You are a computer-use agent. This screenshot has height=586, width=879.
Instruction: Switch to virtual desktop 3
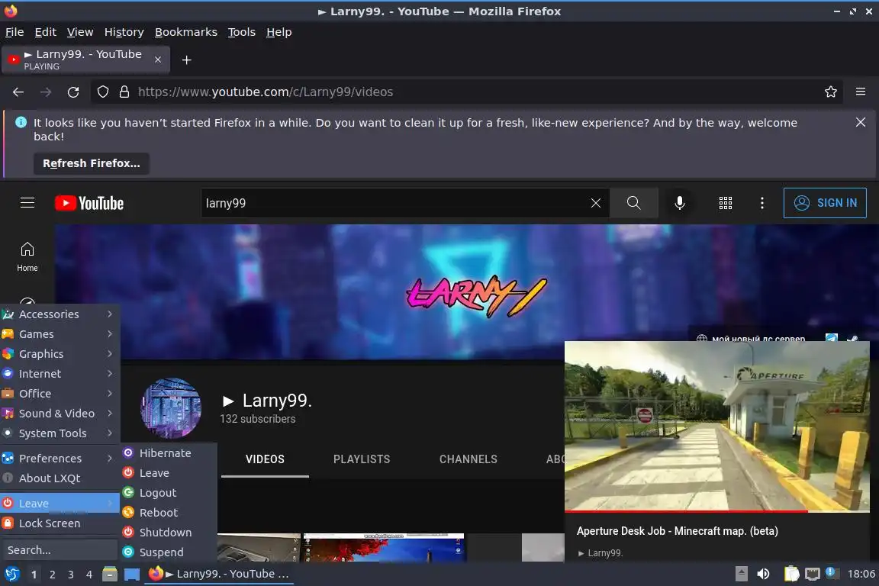(71, 575)
